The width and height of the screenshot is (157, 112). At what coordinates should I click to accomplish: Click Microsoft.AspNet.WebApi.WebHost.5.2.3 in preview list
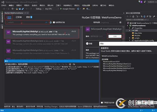click(118, 68)
